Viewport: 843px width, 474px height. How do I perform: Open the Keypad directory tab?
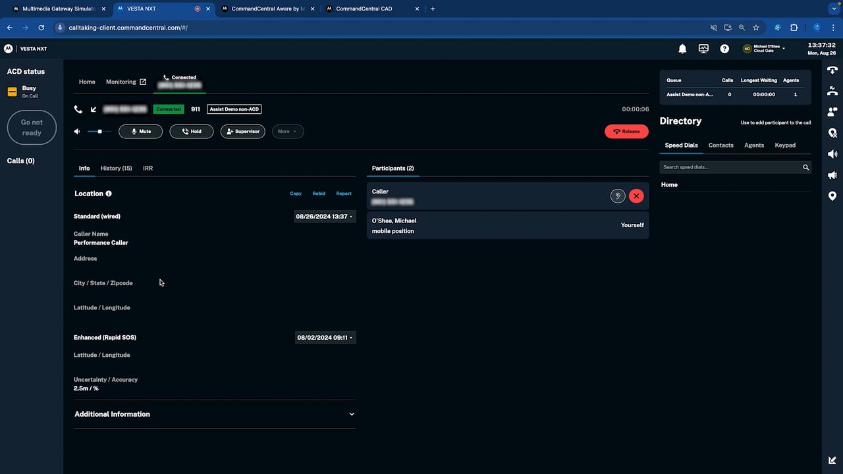[785, 145]
